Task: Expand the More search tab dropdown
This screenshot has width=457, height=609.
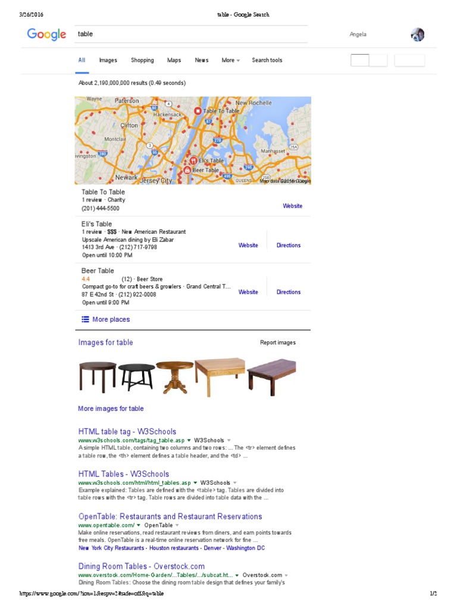Action: 230,60
